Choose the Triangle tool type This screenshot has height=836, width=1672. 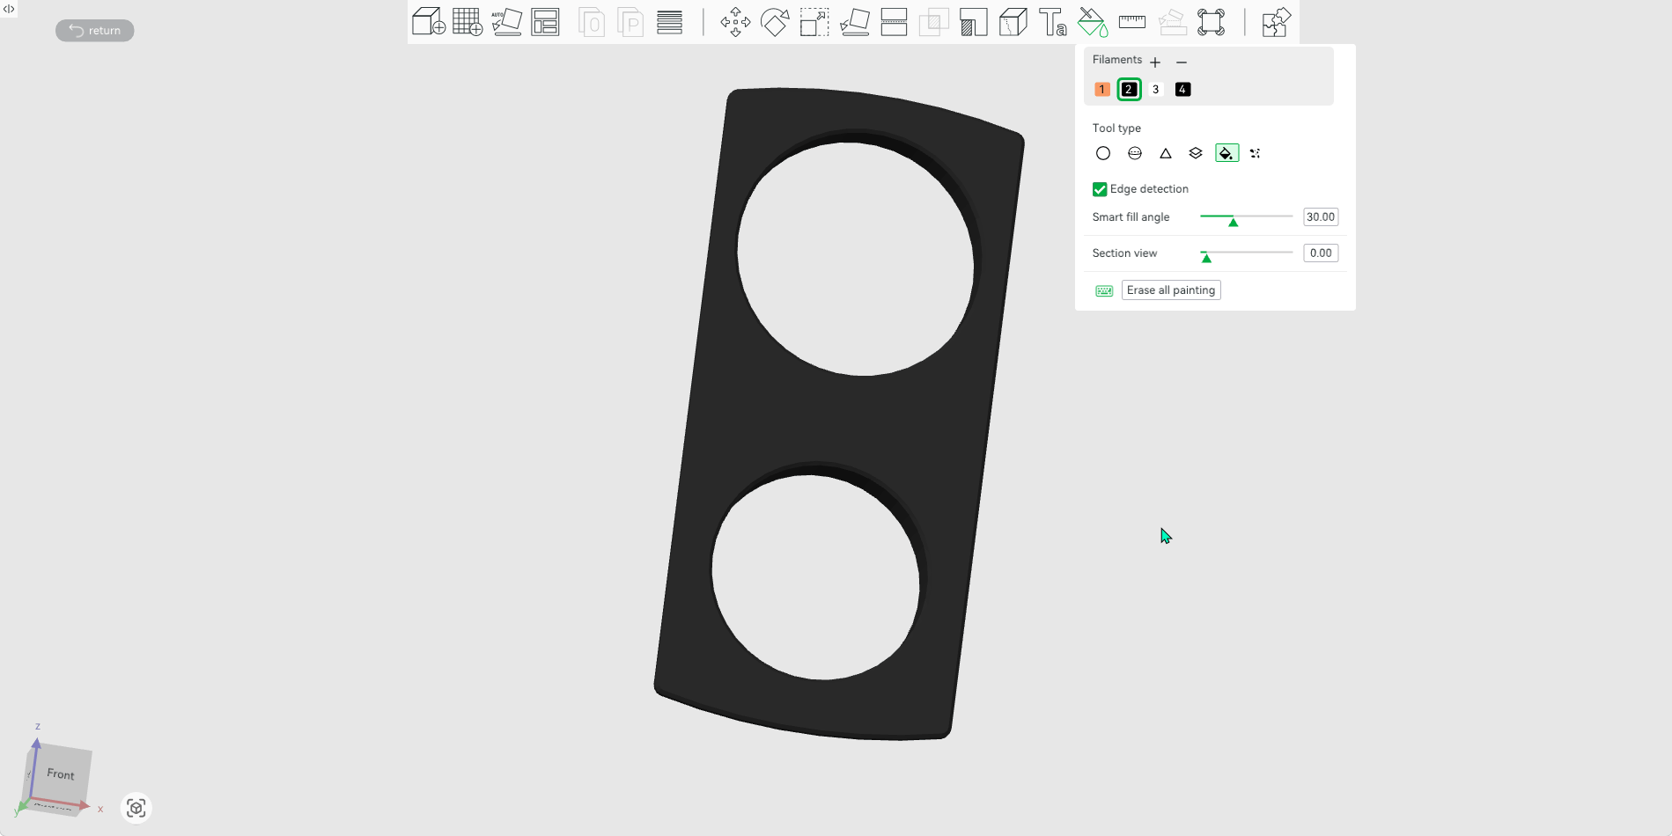1166,153
